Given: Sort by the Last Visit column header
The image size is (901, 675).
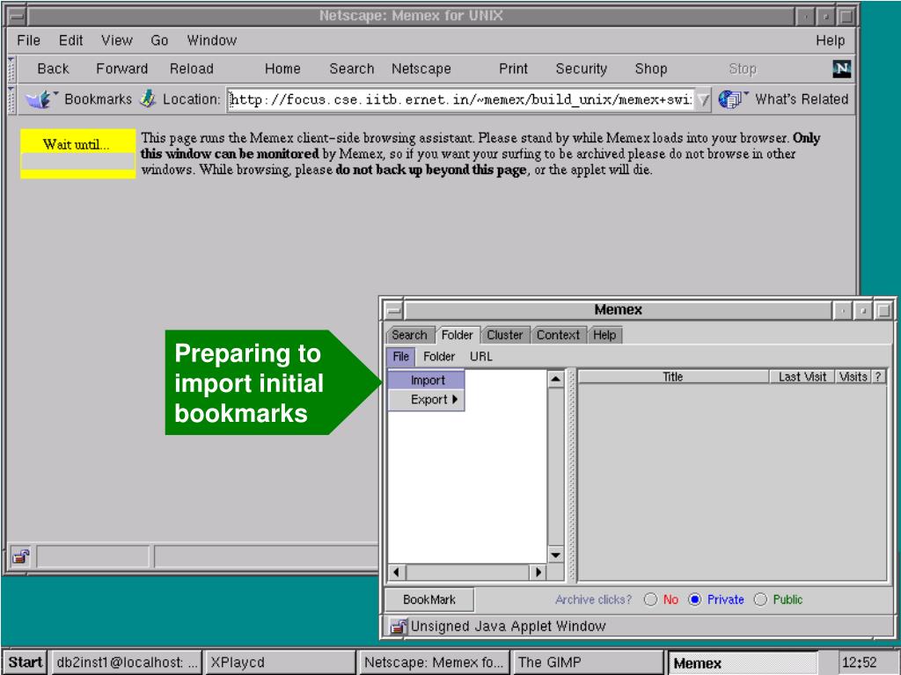Looking at the screenshot, I should (x=802, y=376).
